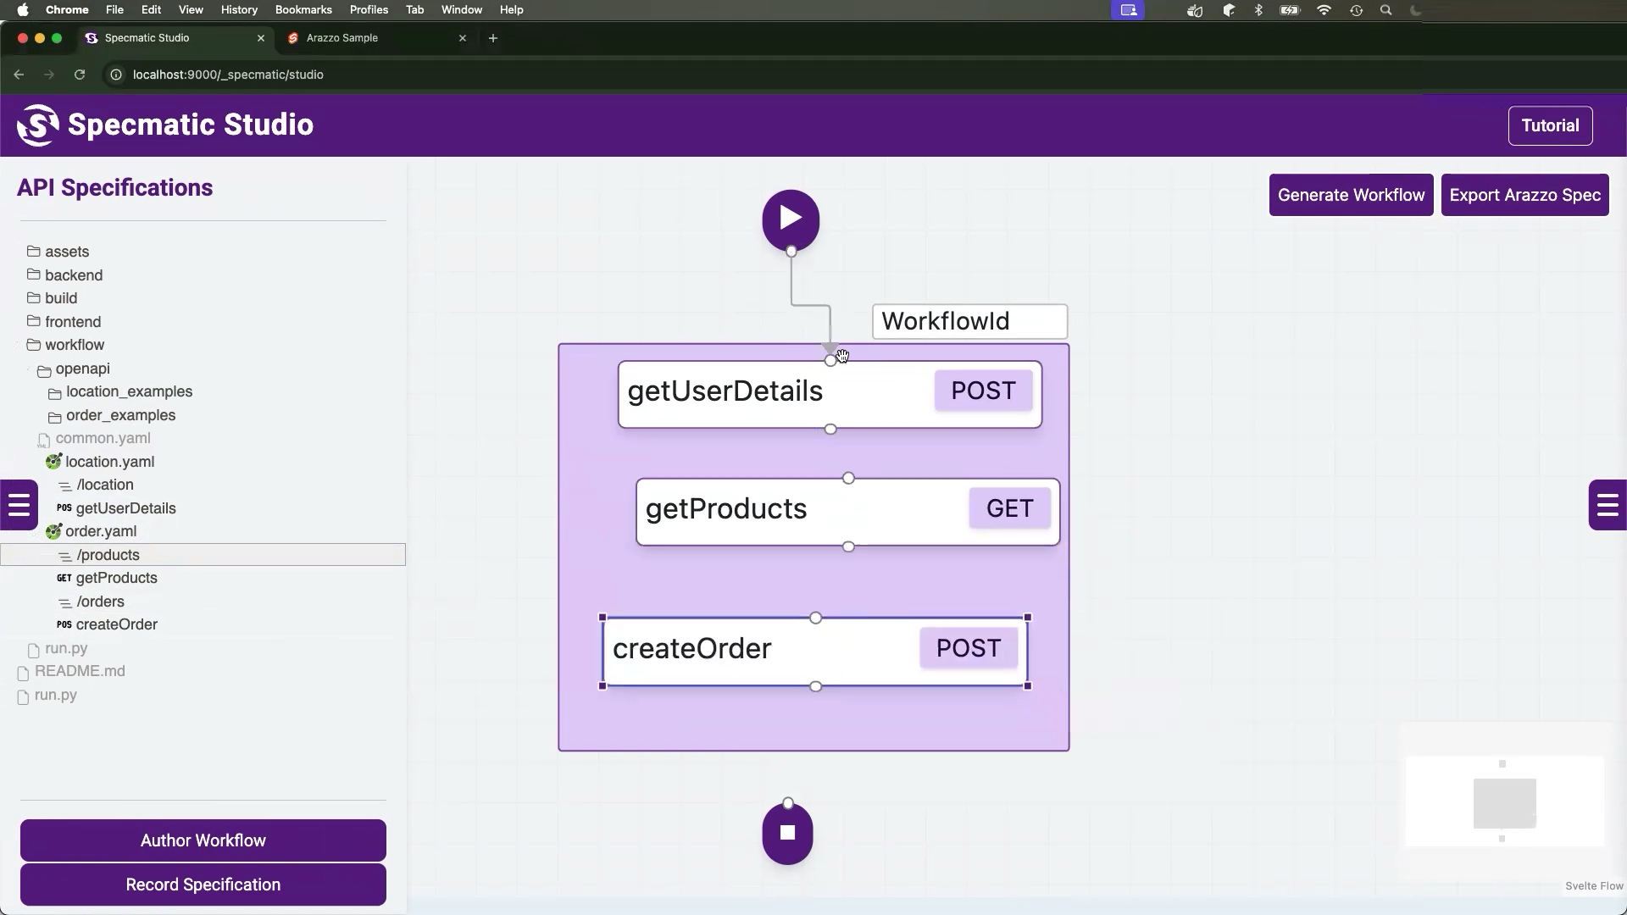Reload the page with browser refresh icon
This screenshot has height=915, width=1627.
[80, 75]
